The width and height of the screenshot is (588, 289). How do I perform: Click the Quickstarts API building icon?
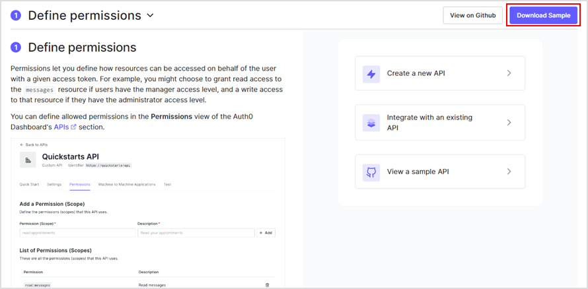pyautogui.click(x=28, y=160)
